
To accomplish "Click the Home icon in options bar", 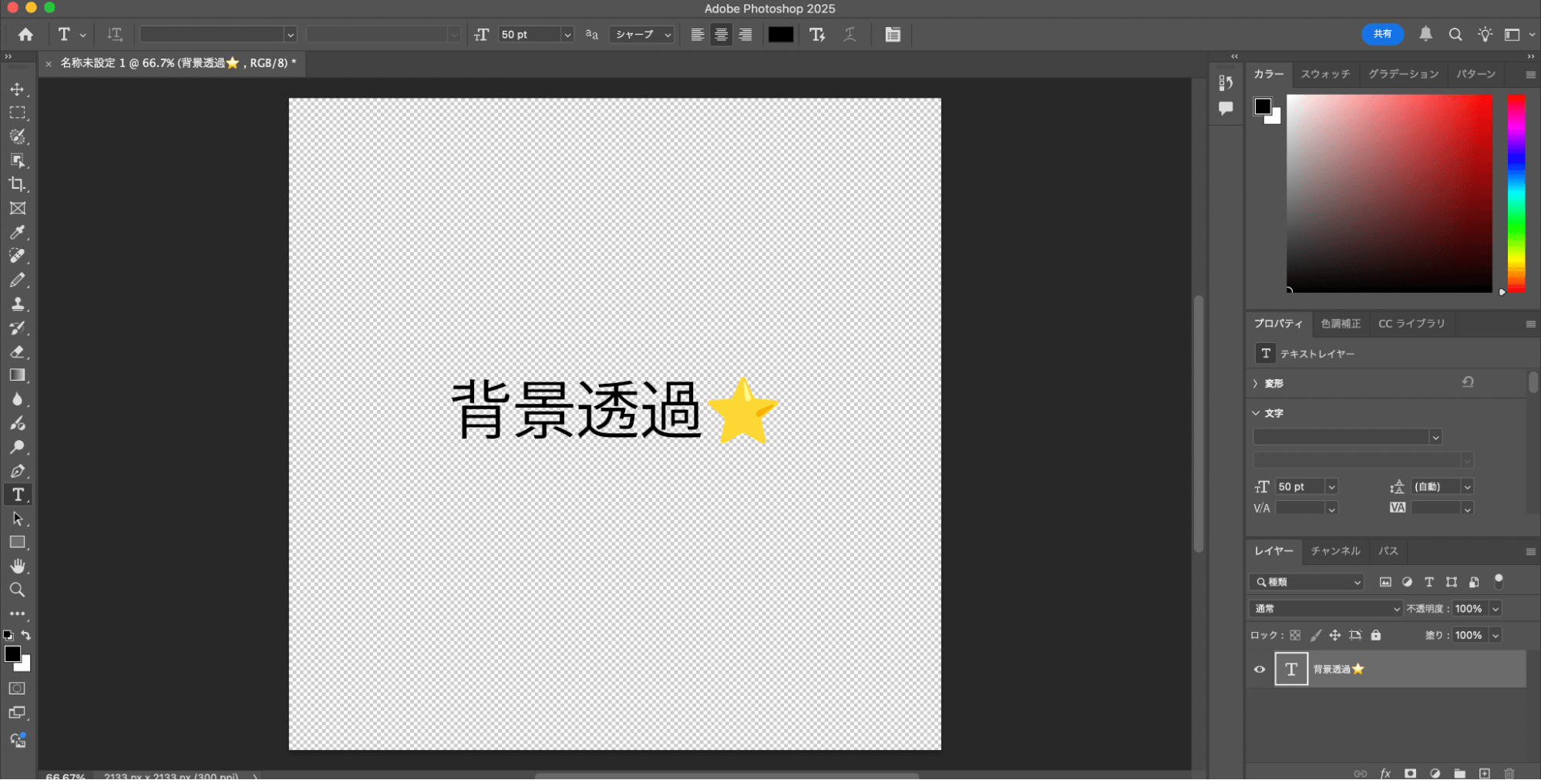I will click(x=25, y=35).
